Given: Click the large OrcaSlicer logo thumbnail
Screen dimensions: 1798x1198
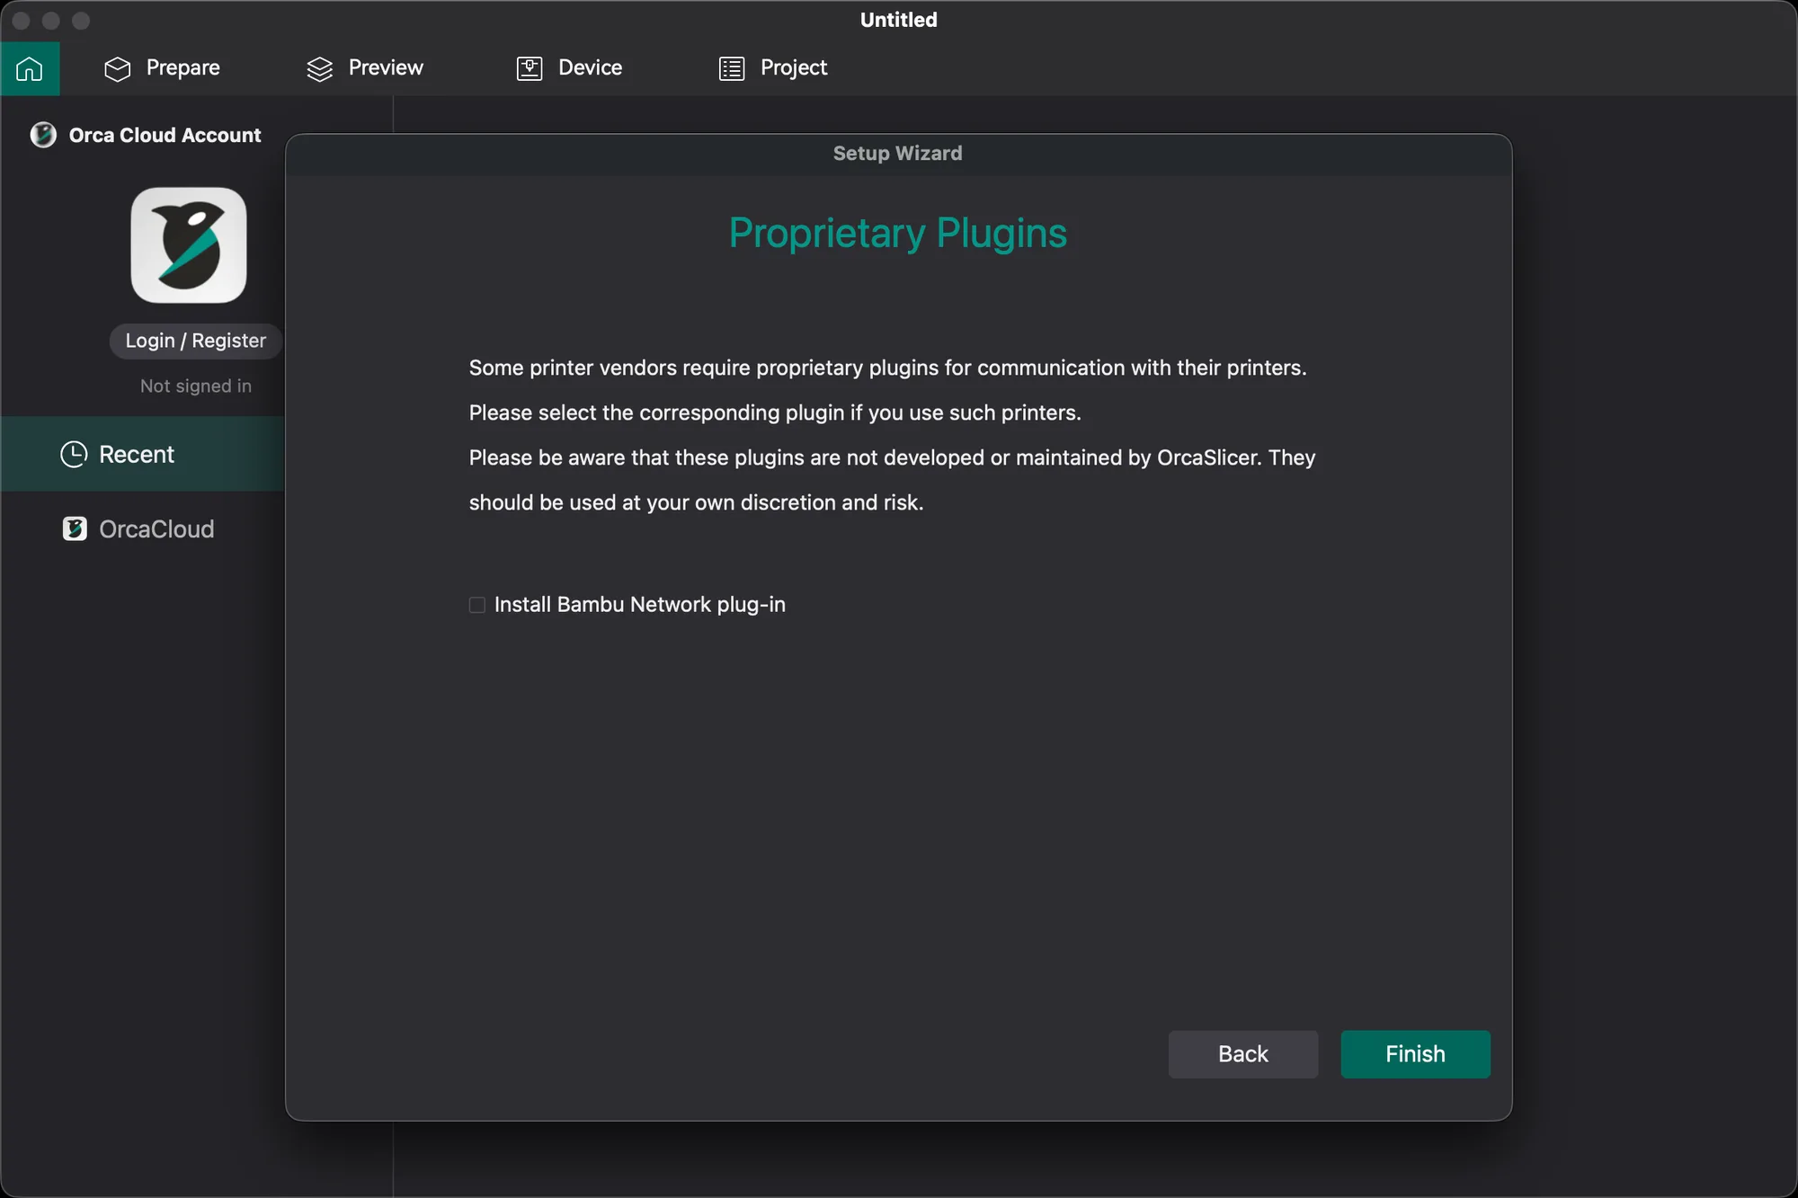Looking at the screenshot, I should click(189, 245).
